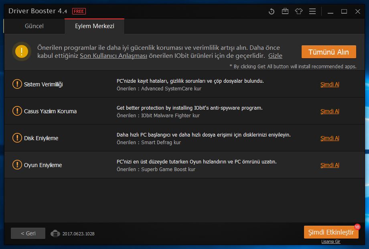The width and height of the screenshot is (369, 249).
Task: Open the toolbox icon in title bar
Action: coord(285,11)
